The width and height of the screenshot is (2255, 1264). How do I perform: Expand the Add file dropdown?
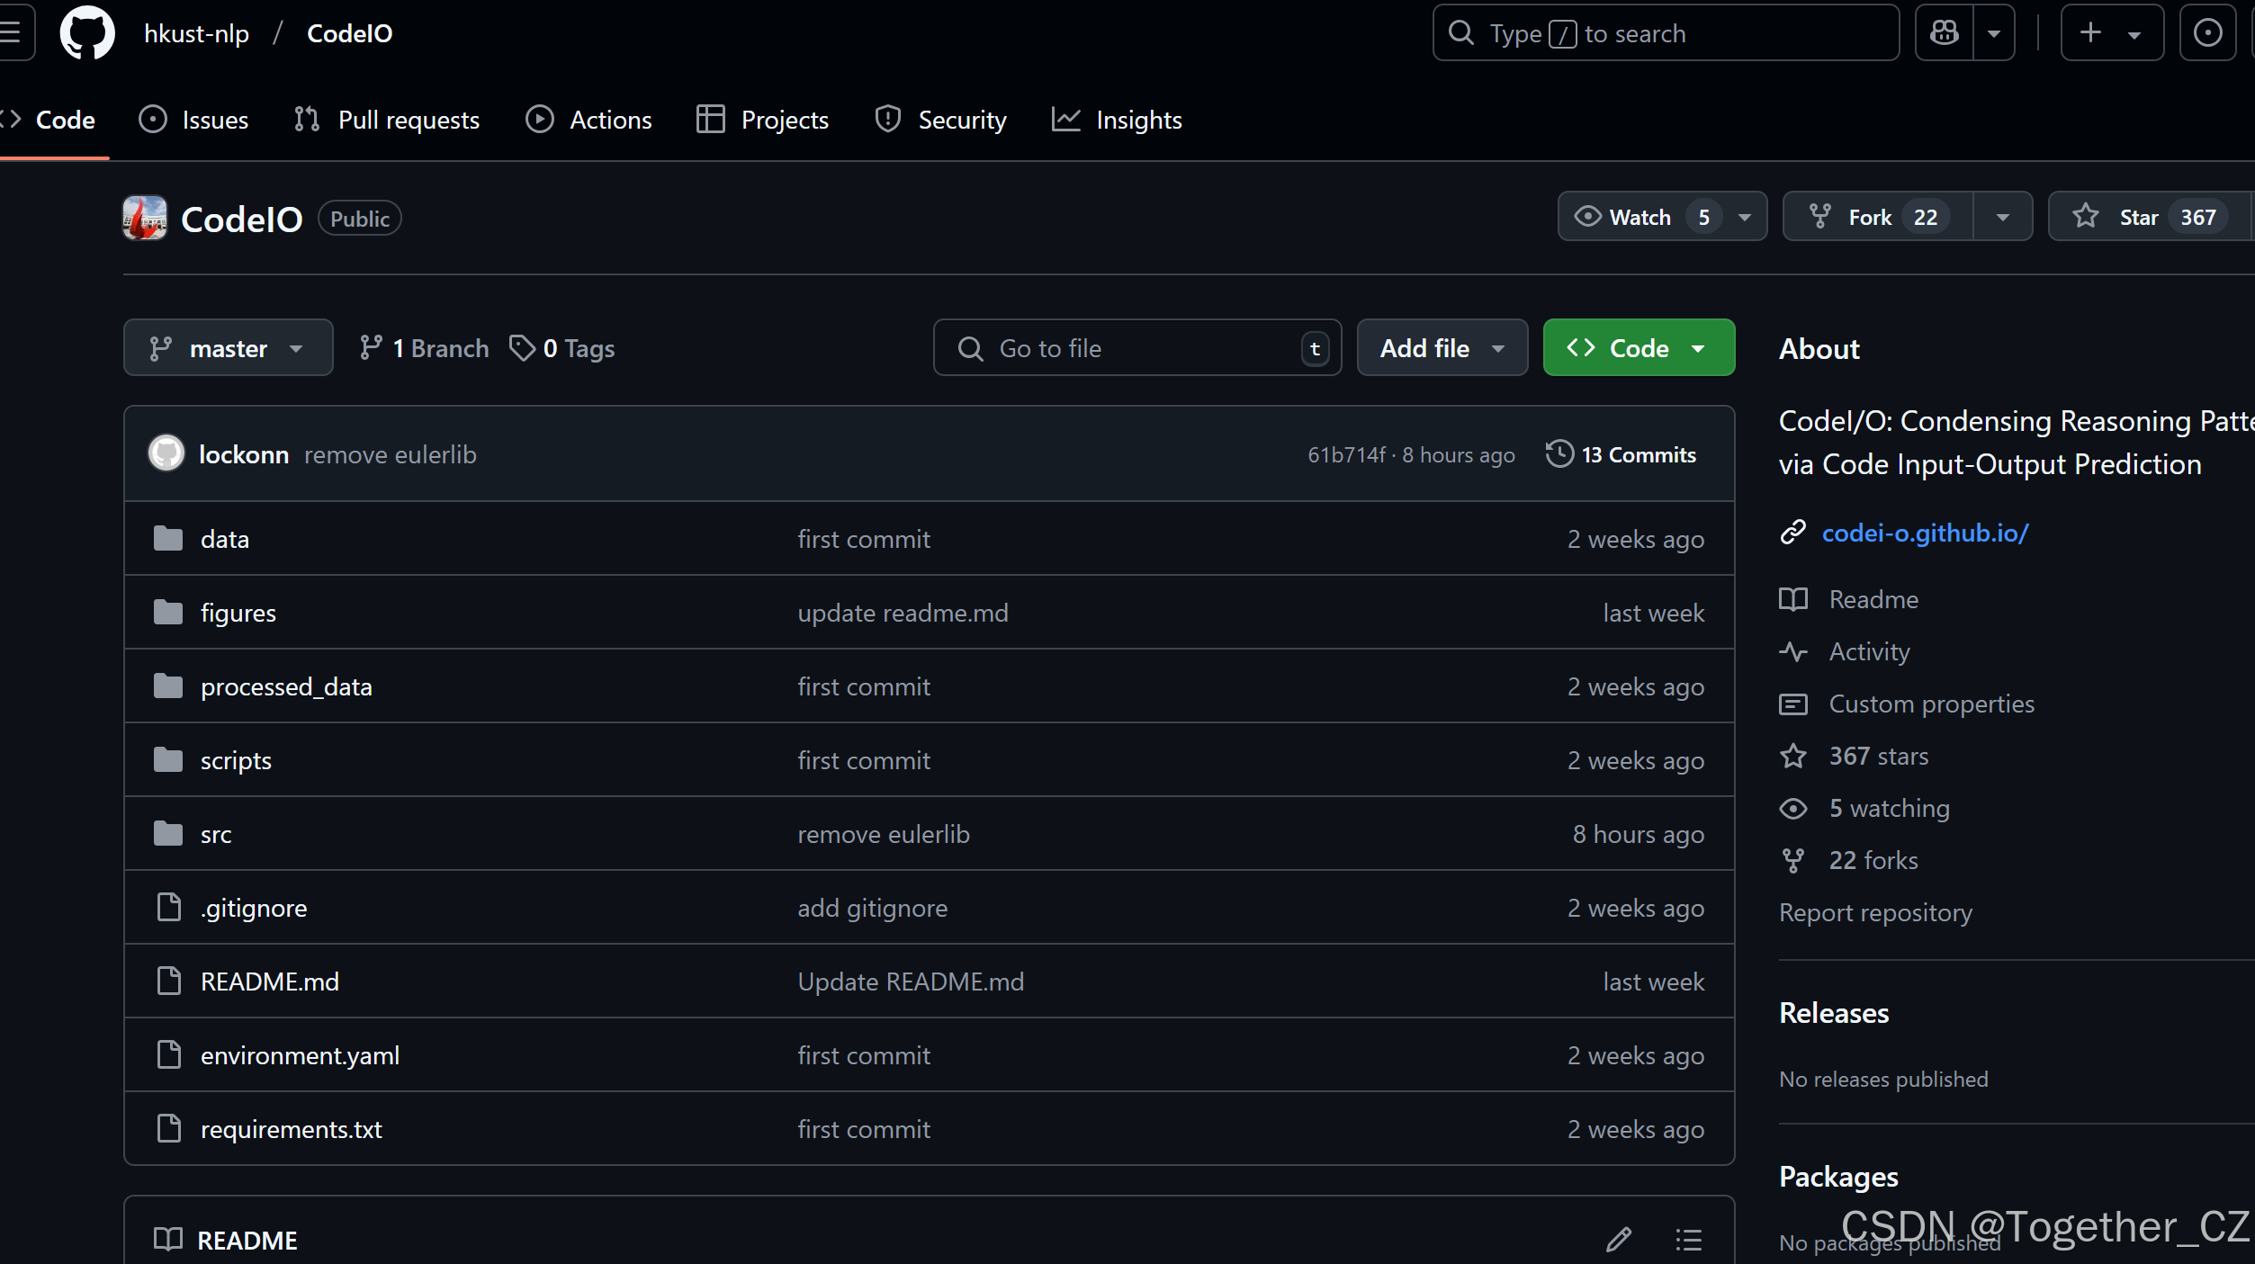[1442, 348]
